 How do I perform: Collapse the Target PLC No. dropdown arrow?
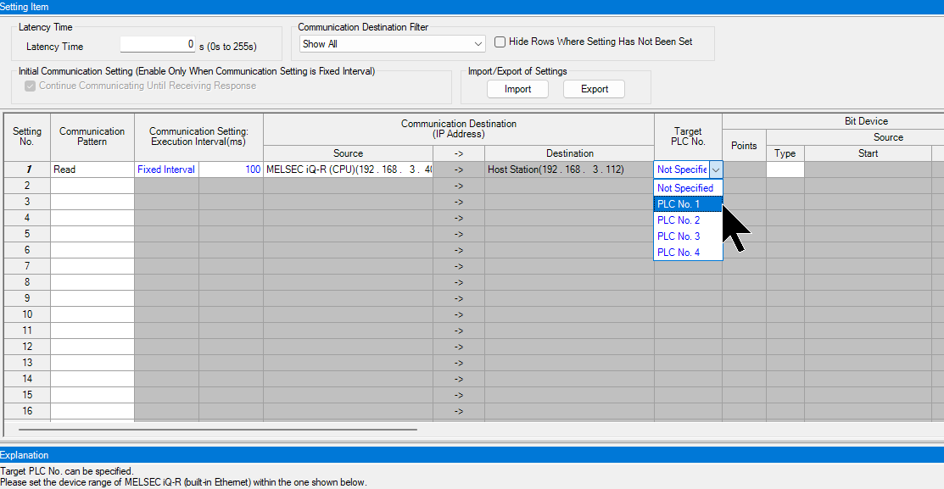point(716,169)
